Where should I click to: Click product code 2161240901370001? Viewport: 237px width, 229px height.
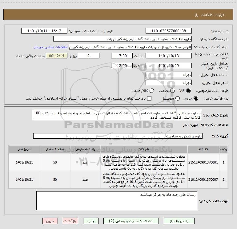coord(203,162)
